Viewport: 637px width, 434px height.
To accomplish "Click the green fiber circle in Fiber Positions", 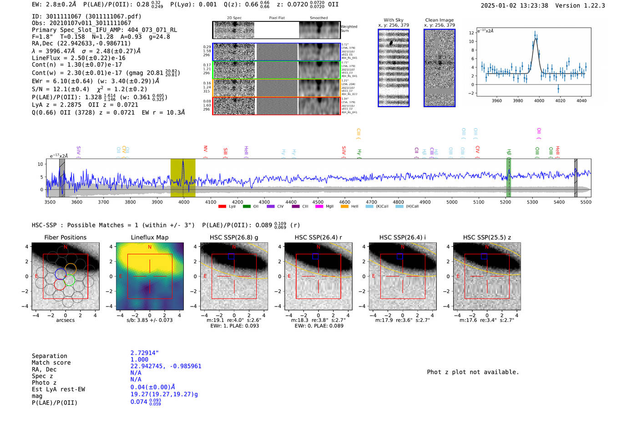I will tap(70, 280).
